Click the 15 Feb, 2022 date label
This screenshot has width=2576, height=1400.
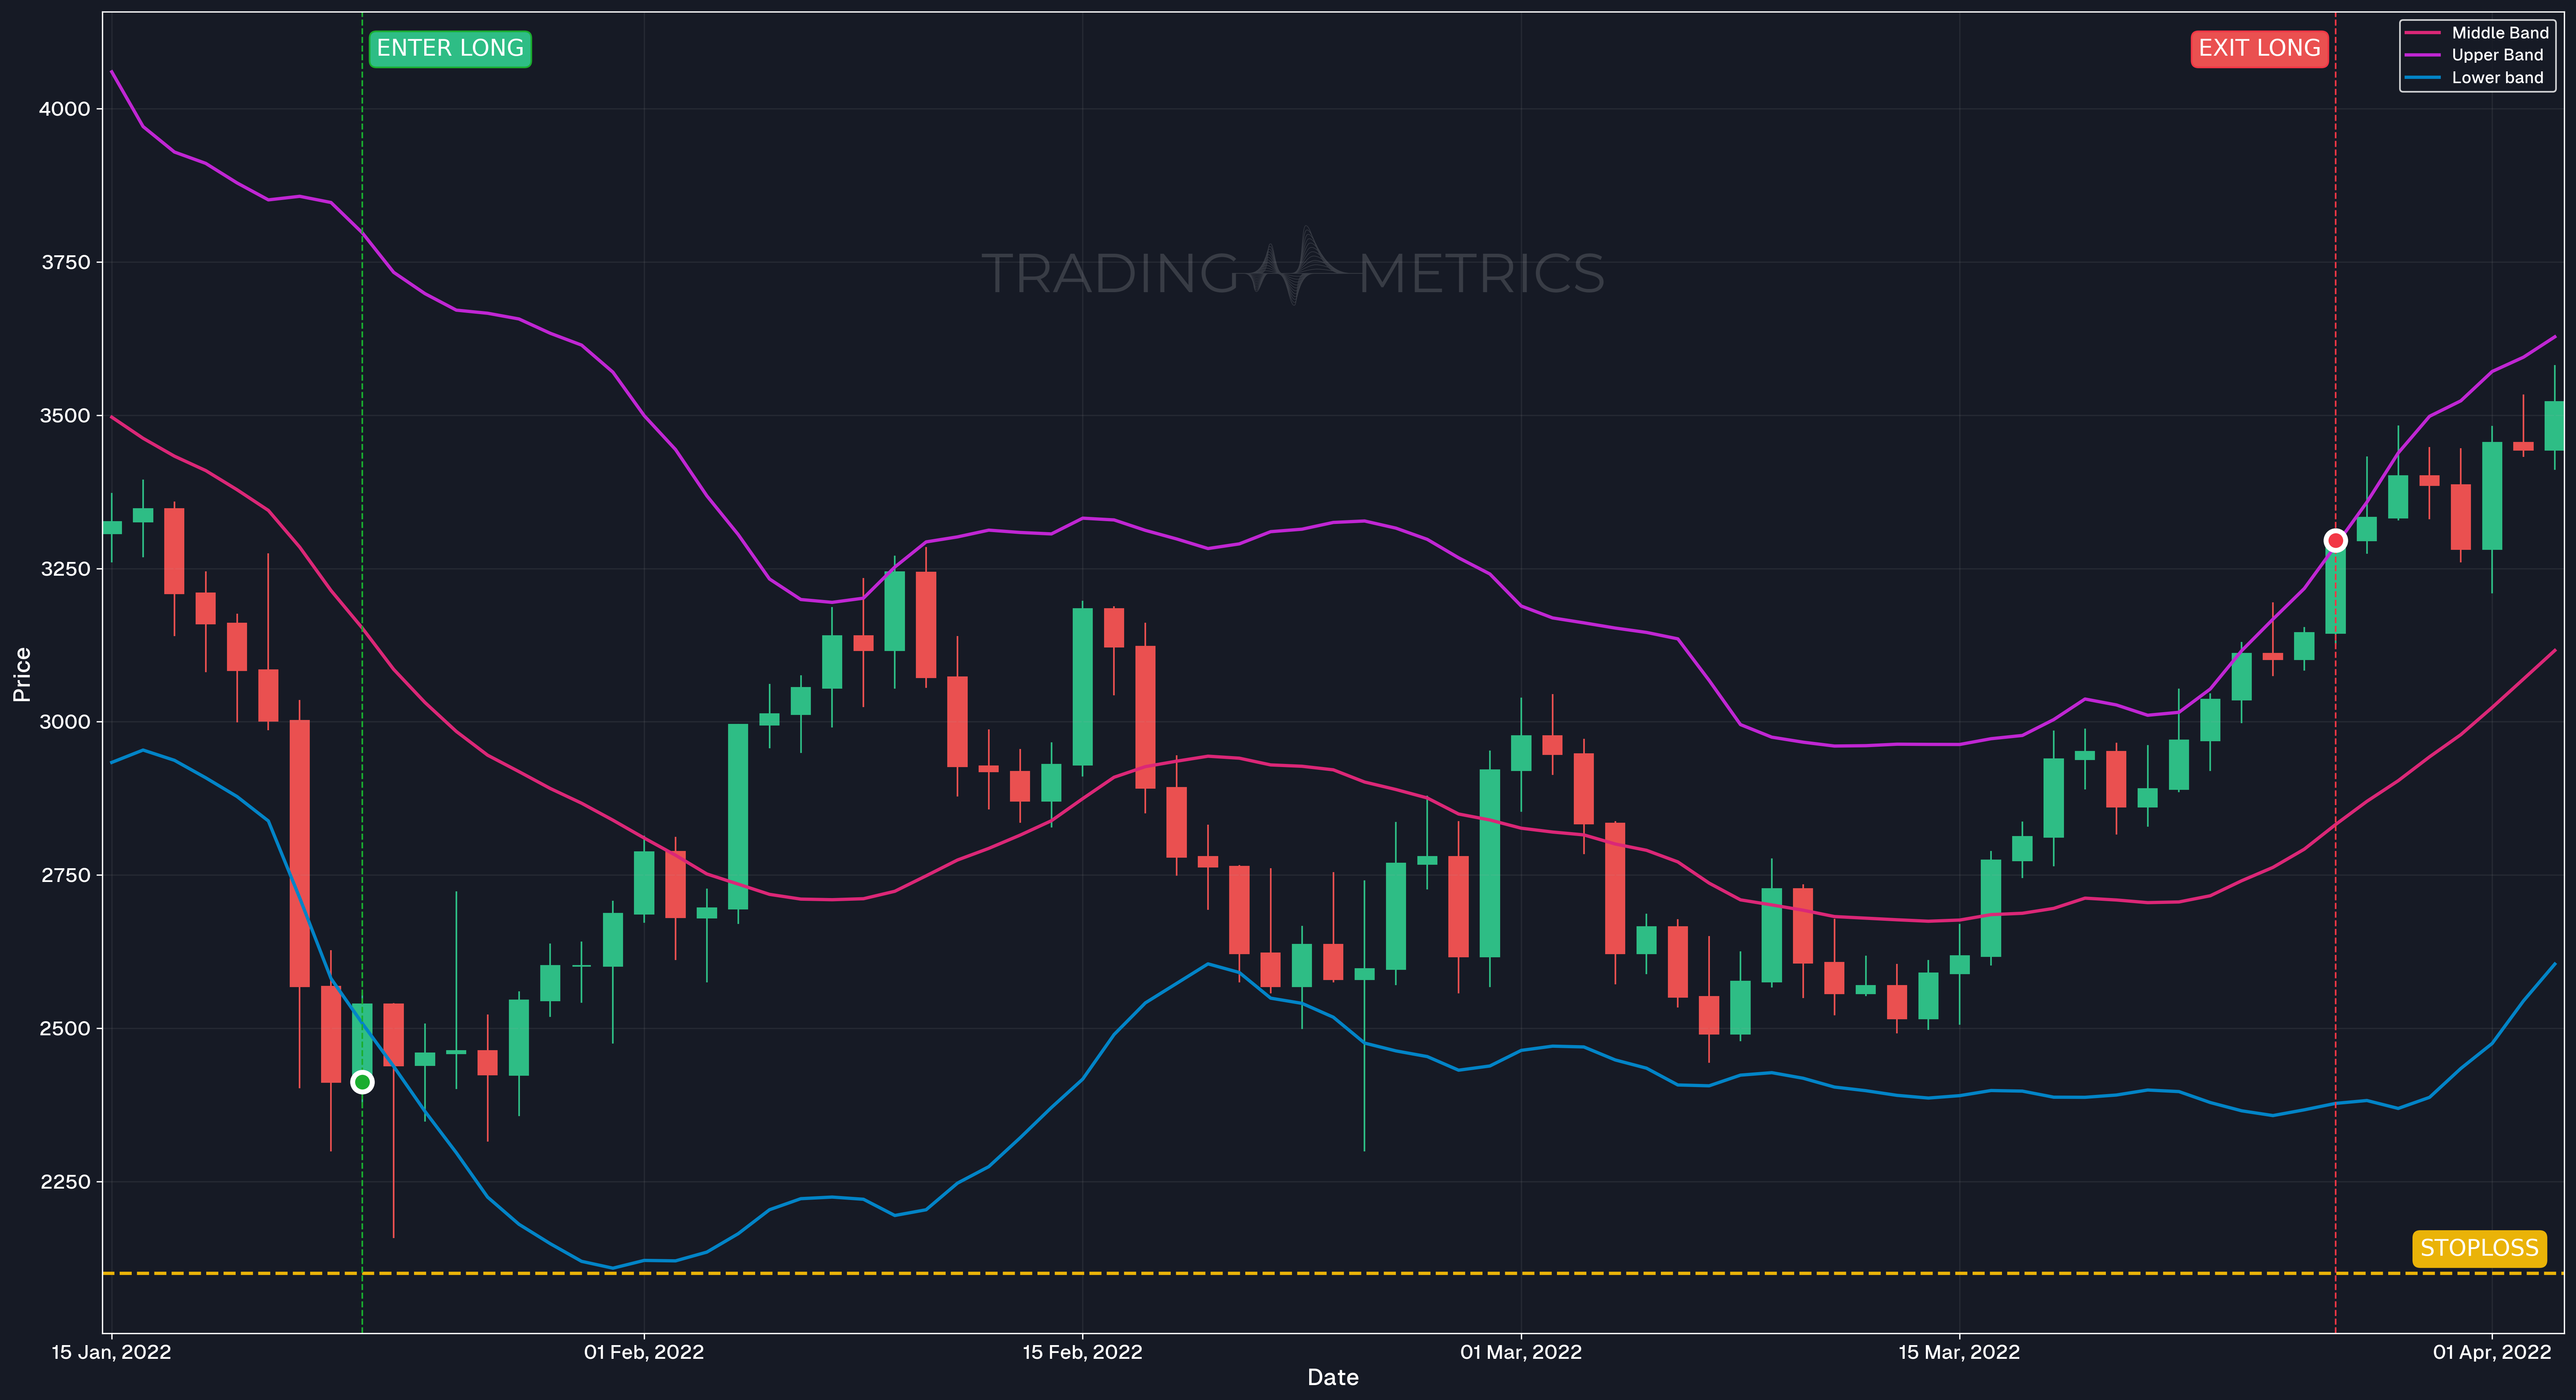(1082, 1352)
